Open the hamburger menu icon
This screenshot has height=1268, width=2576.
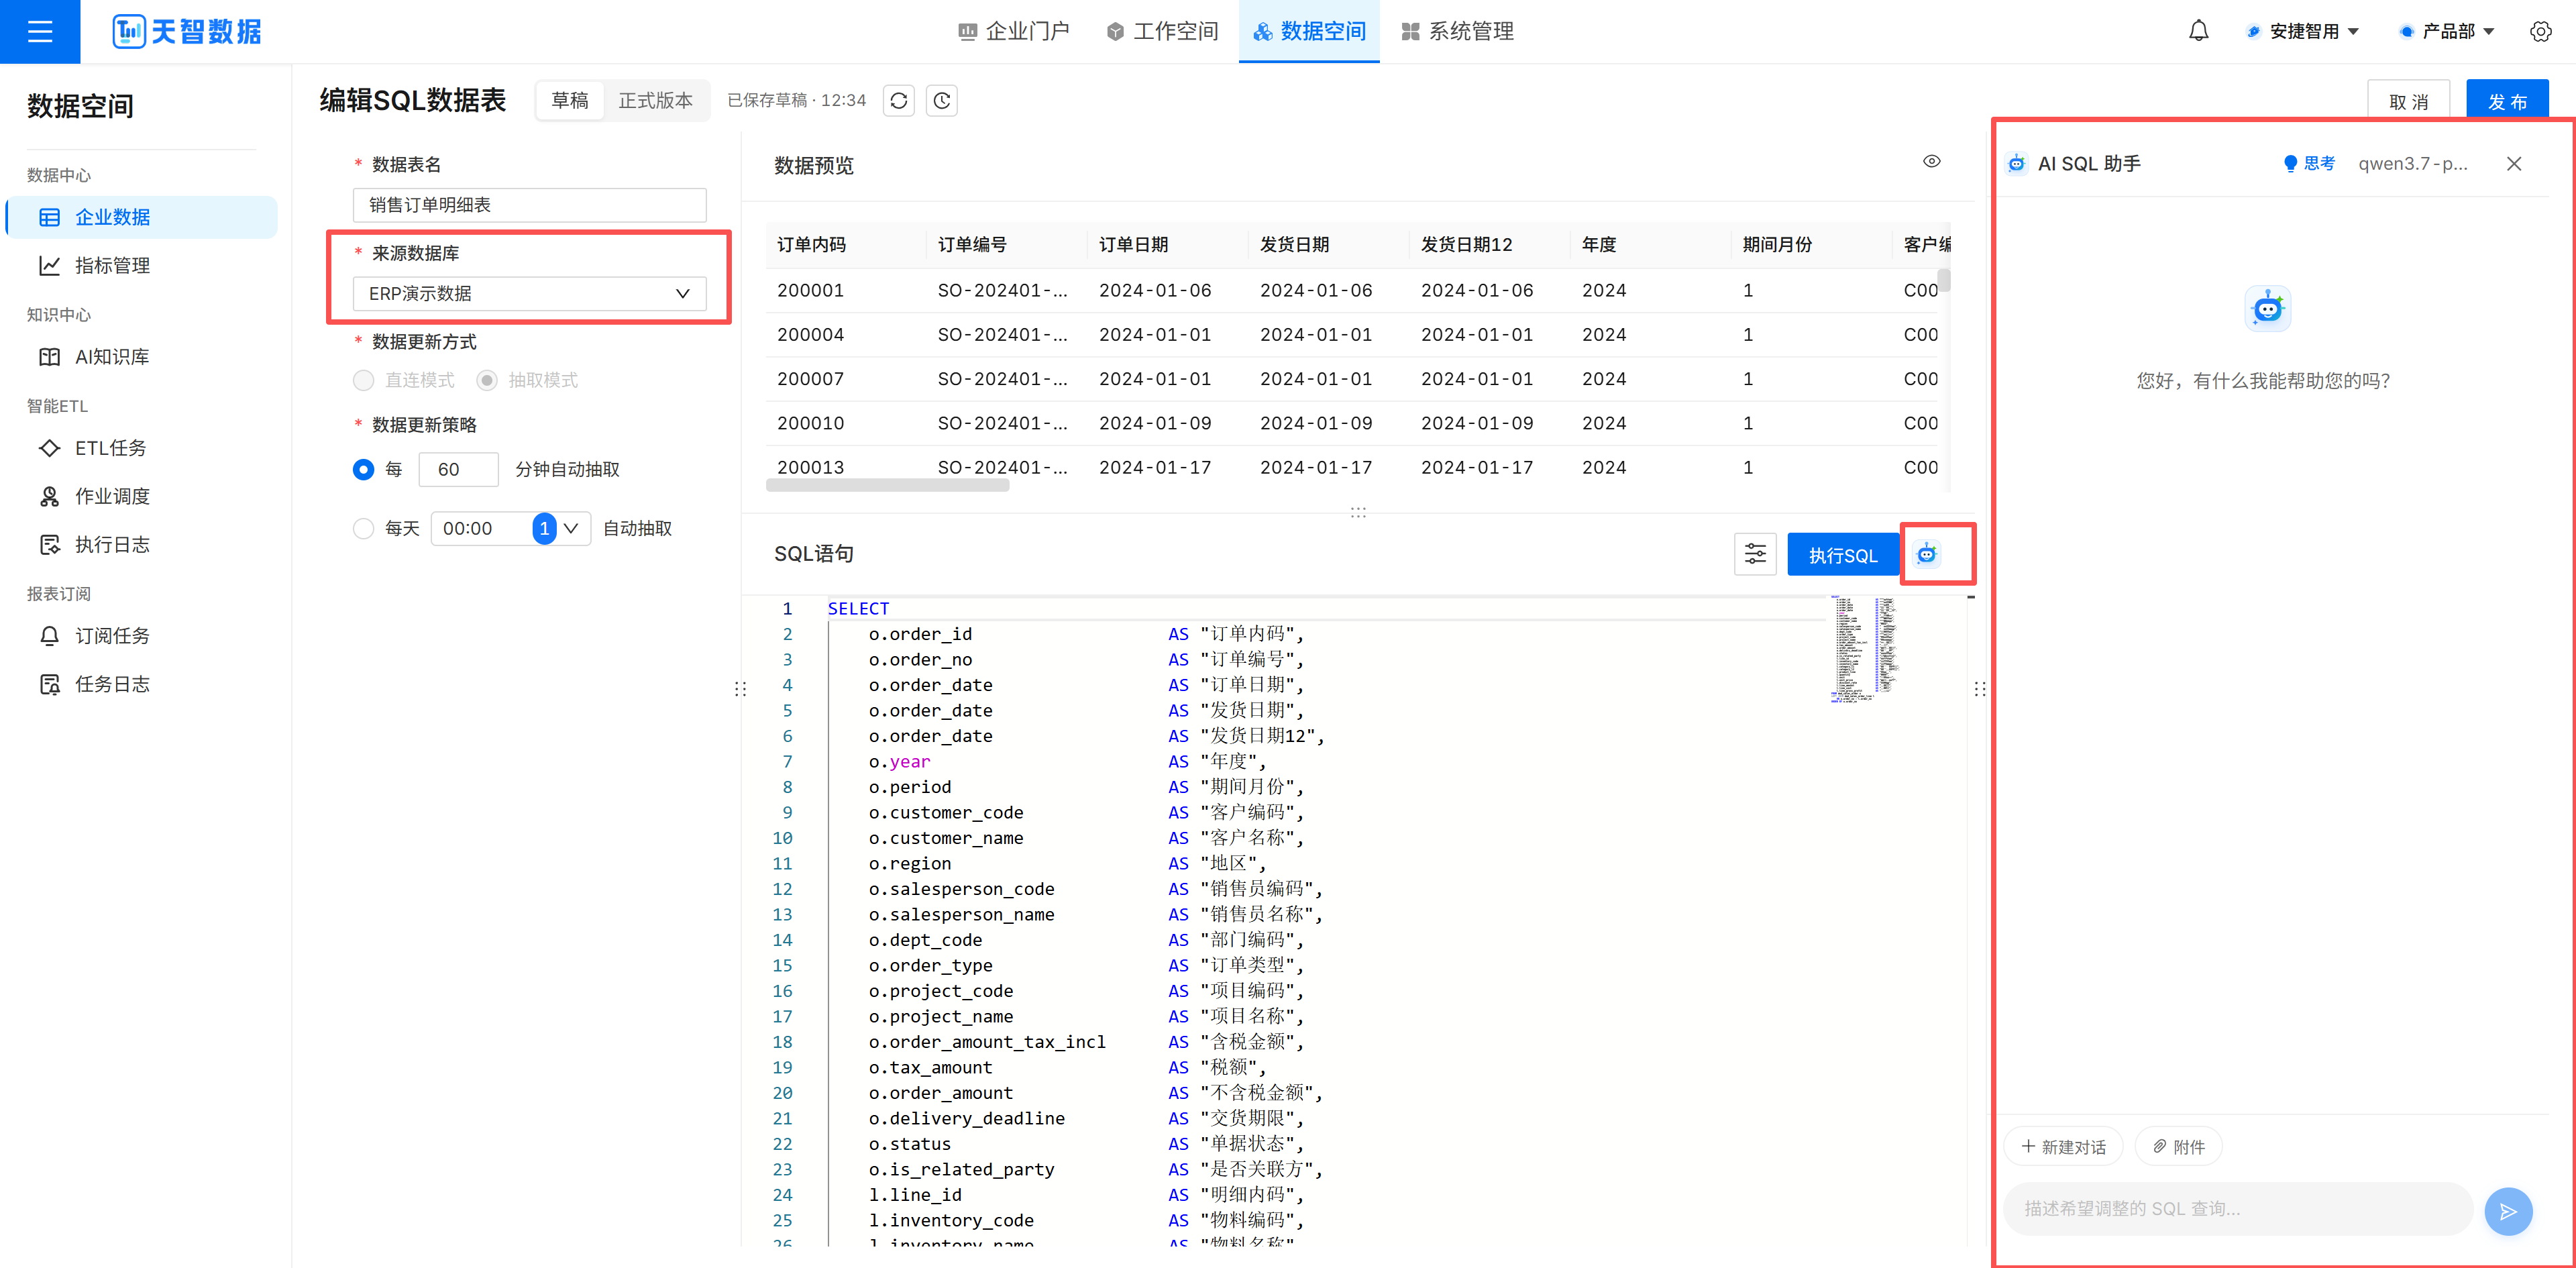pyautogui.click(x=40, y=31)
